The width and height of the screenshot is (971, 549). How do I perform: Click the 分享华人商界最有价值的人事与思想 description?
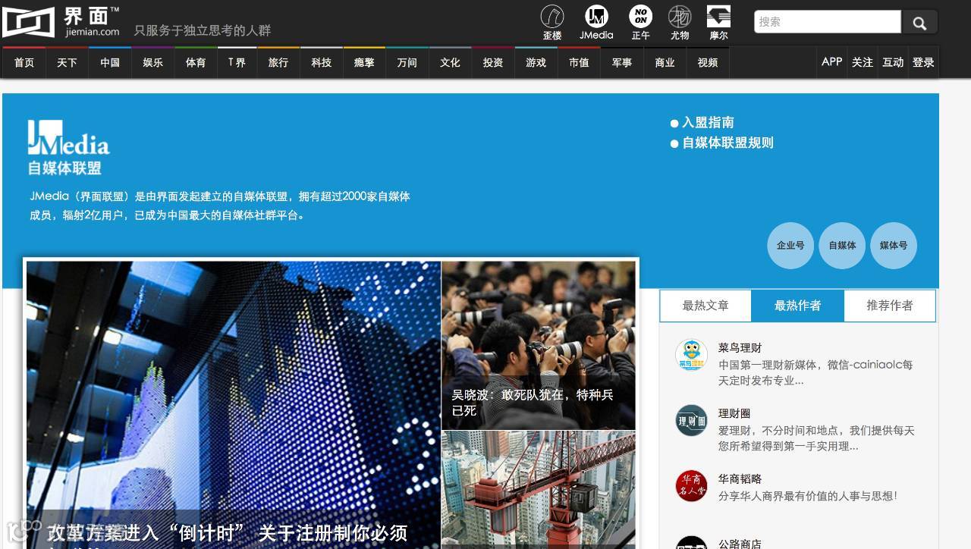click(x=808, y=496)
